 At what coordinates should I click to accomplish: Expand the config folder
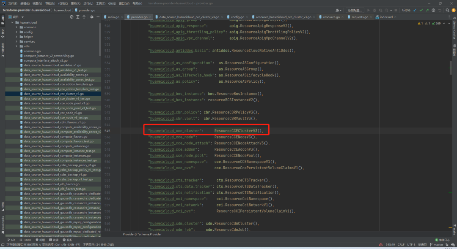click(x=17, y=32)
